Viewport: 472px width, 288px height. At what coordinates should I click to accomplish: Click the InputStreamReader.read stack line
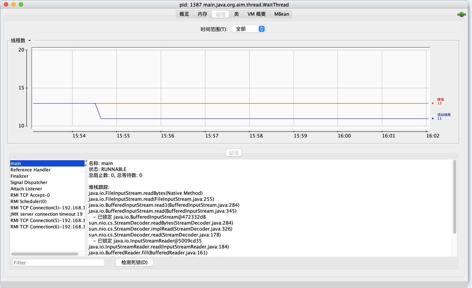[x=159, y=247]
